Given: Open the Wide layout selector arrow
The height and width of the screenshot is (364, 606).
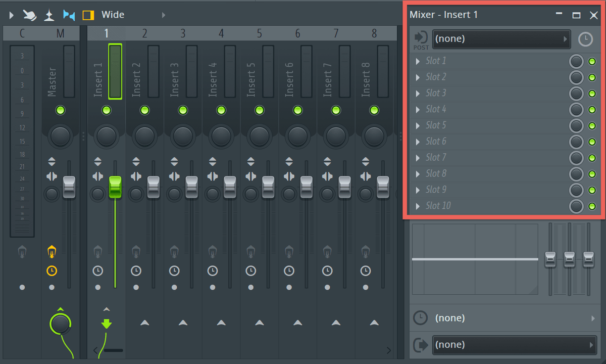Looking at the screenshot, I should [163, 15].
